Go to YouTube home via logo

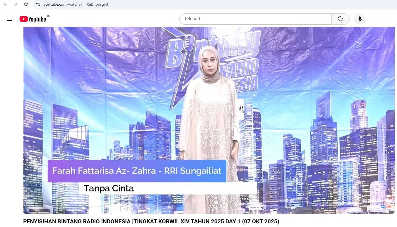33,19
